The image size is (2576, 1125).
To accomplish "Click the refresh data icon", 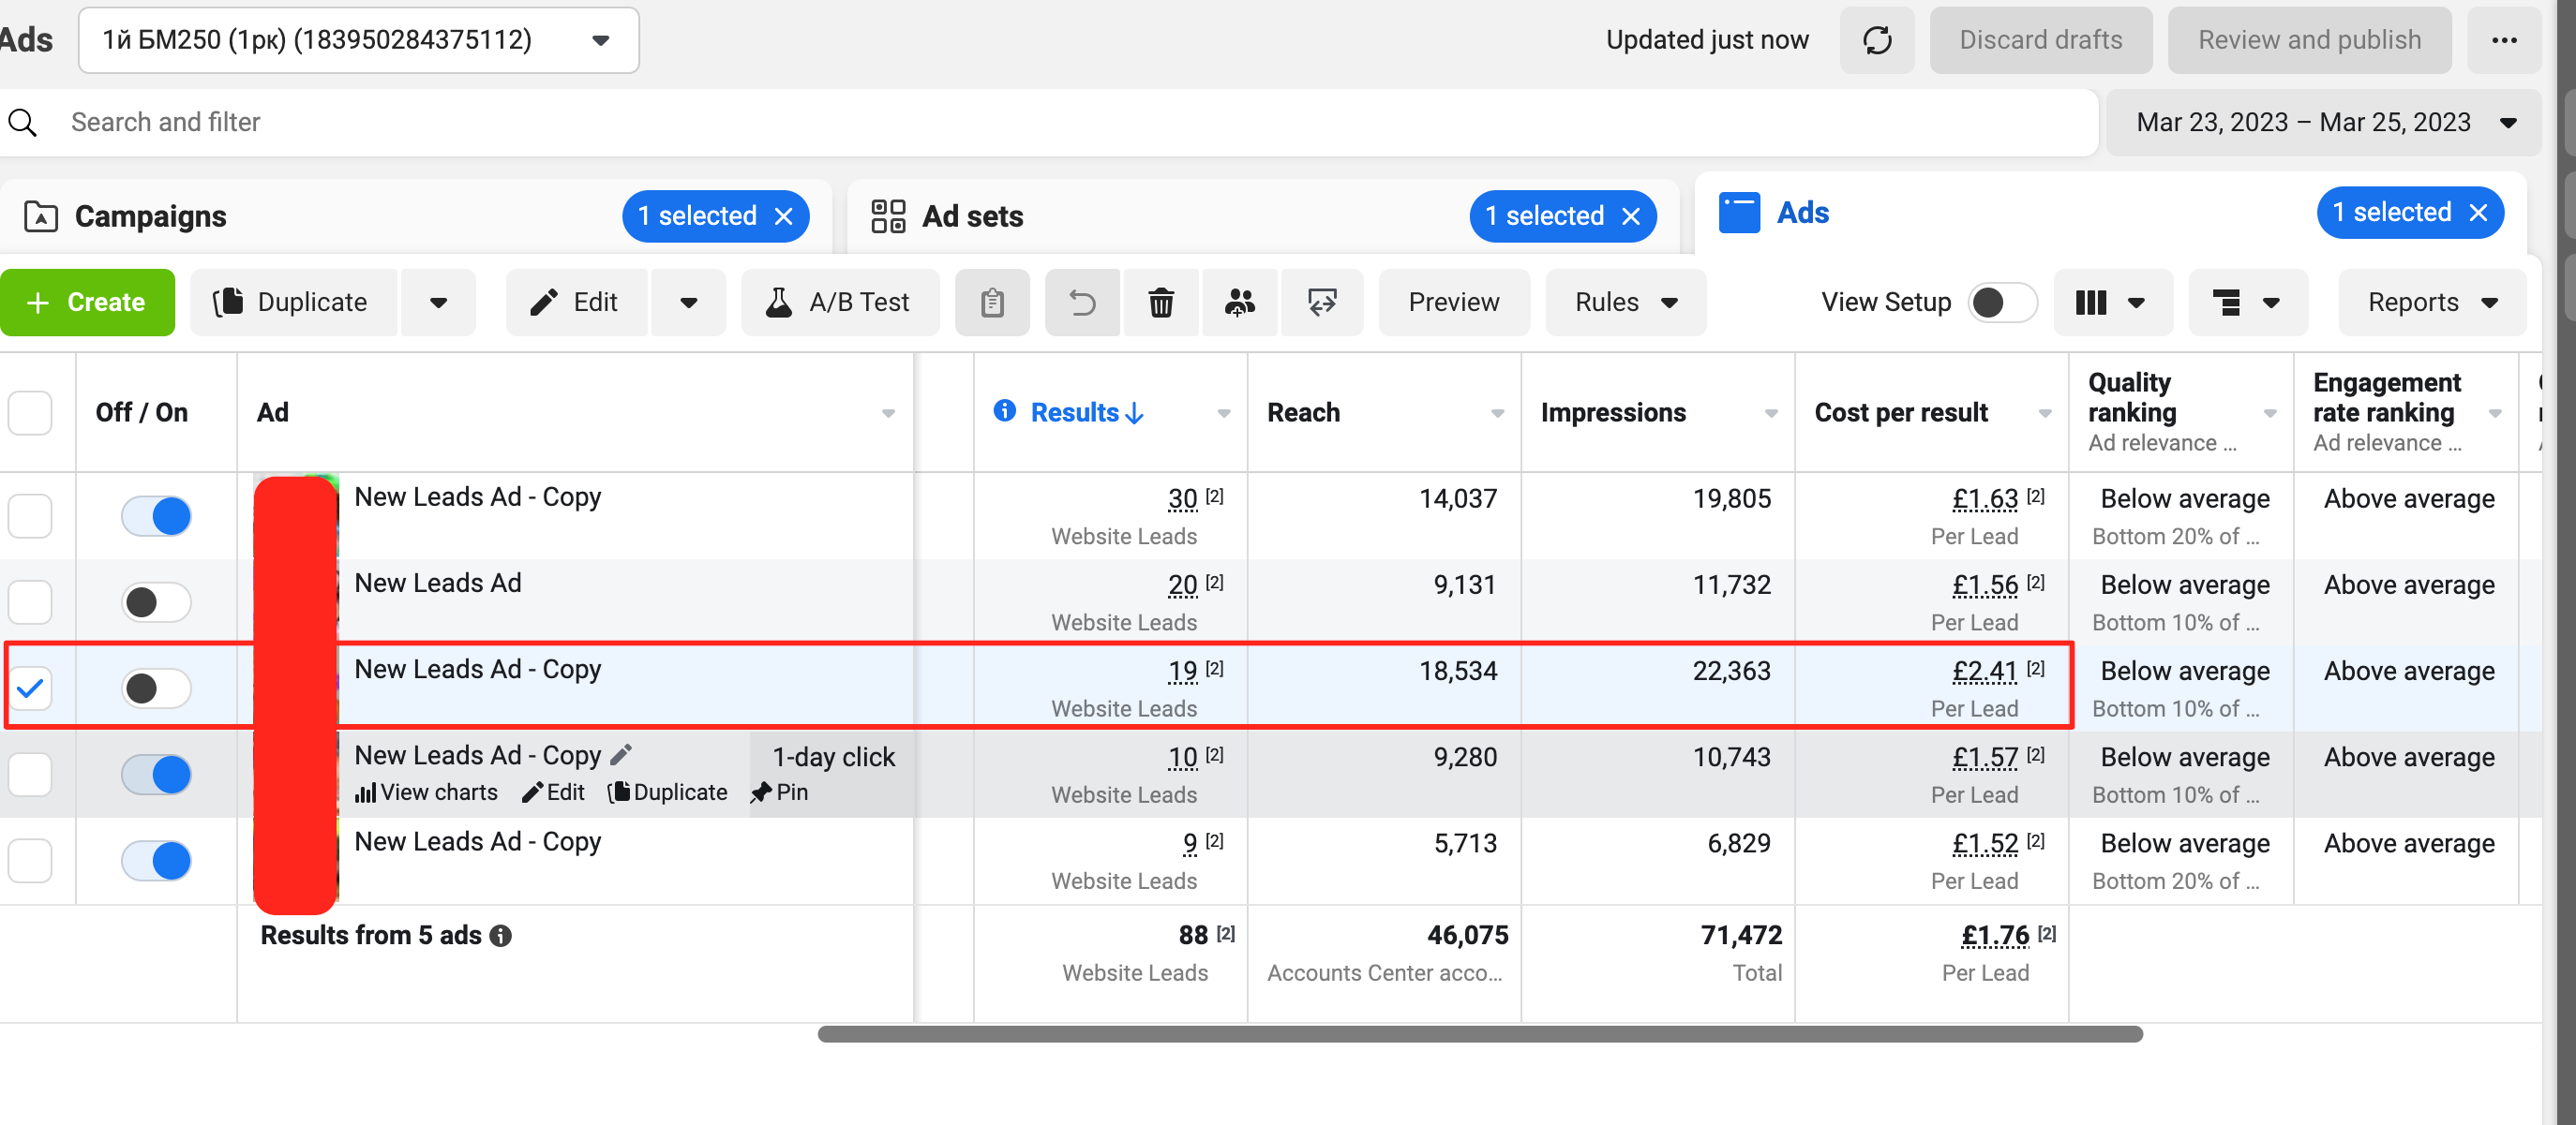I will [x=1876, y=40].
